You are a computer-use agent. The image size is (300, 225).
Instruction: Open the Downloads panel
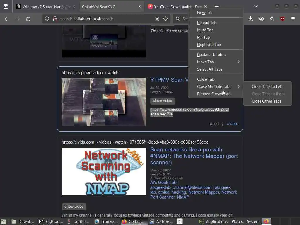251,19
